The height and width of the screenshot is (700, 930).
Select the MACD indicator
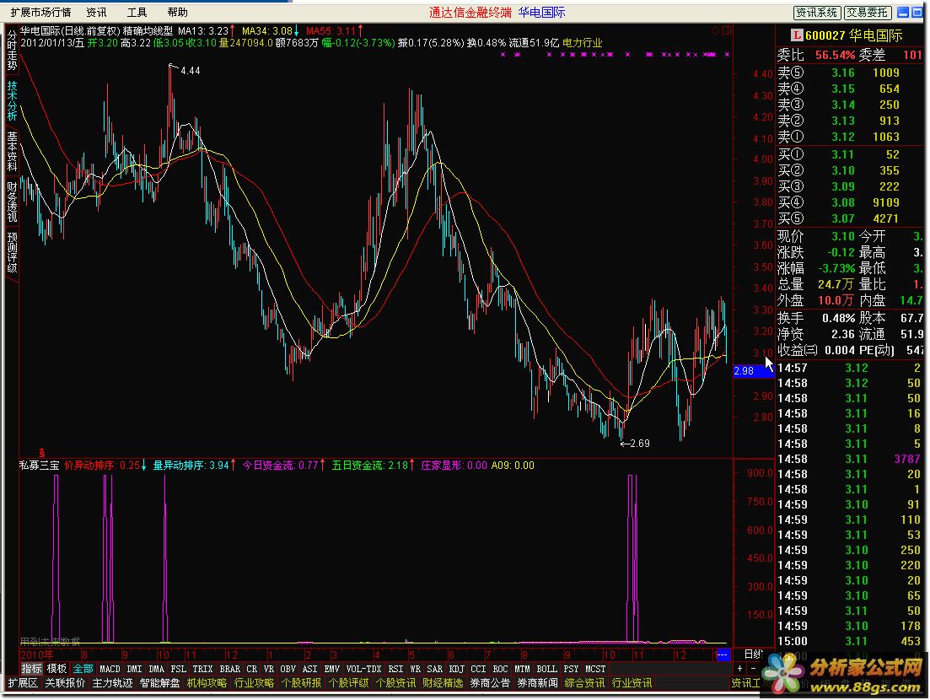click(110, 669)
